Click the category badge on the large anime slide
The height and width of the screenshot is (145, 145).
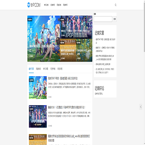point(30,20)
